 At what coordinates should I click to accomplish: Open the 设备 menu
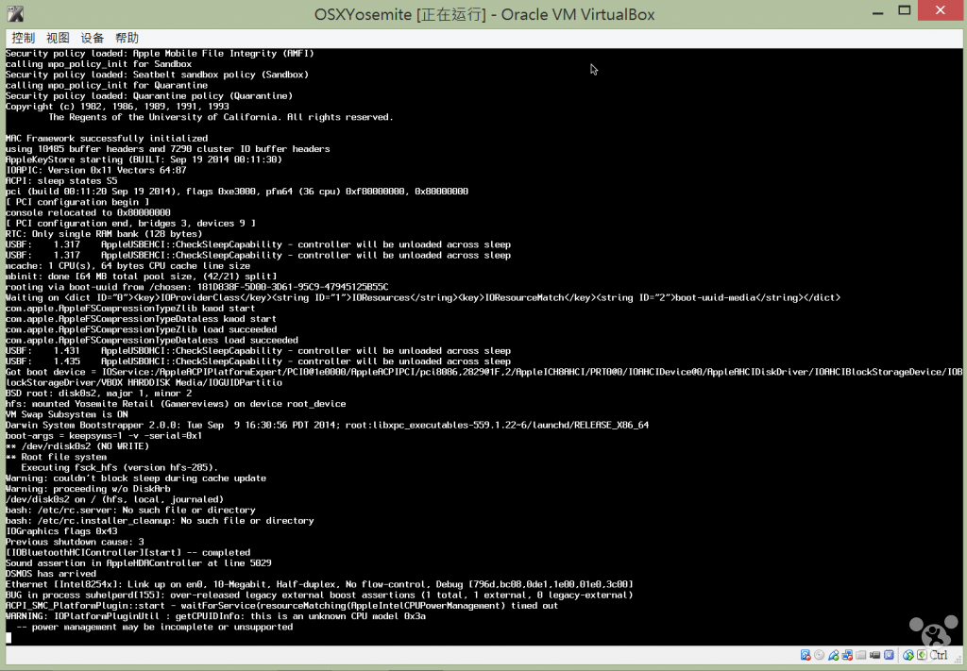click(93, 38)
